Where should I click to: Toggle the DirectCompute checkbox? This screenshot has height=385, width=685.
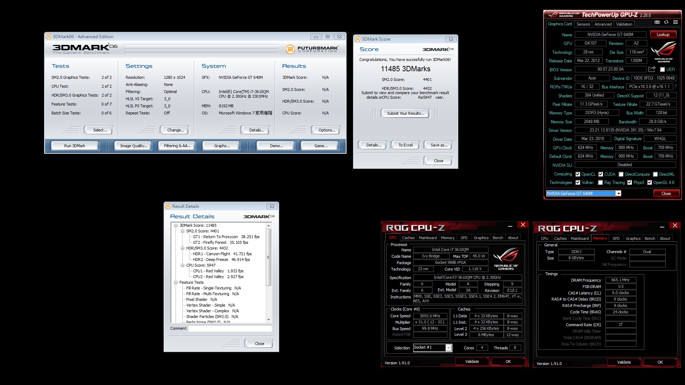(621, 174)
